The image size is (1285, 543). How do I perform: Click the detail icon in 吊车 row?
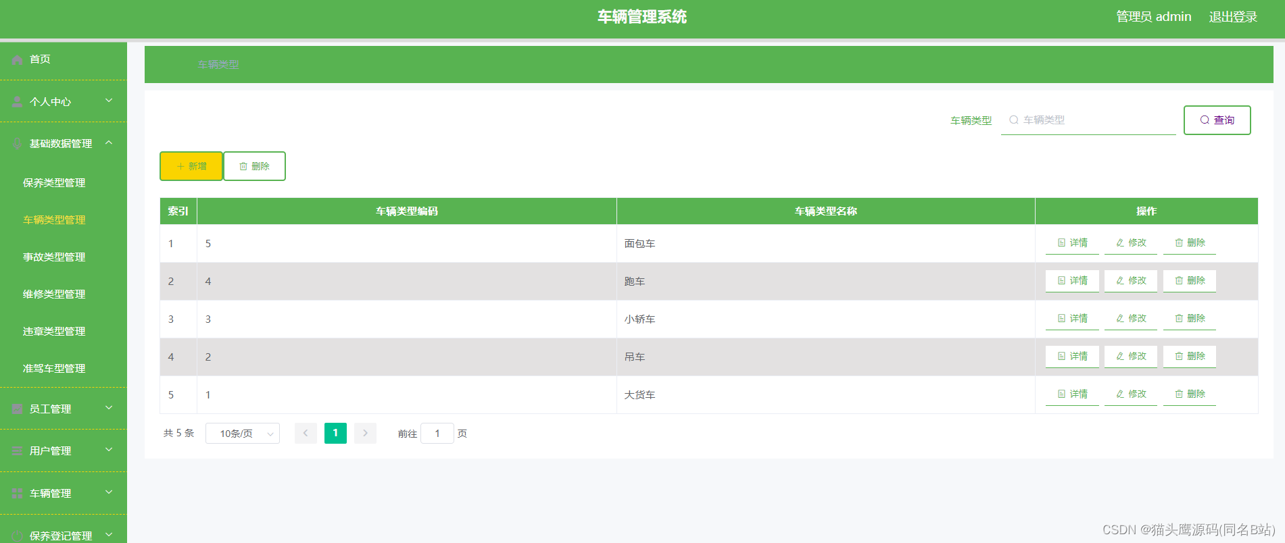tap(1062, 357)
